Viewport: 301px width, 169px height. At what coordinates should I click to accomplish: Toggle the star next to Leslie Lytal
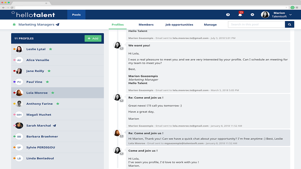50,49
